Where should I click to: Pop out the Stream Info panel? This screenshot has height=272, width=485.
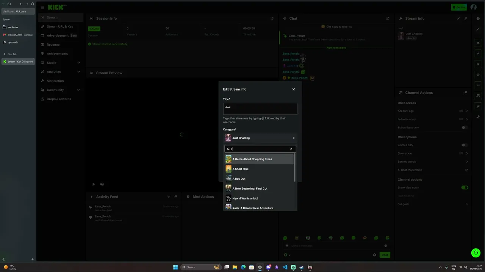click(465, 19)
